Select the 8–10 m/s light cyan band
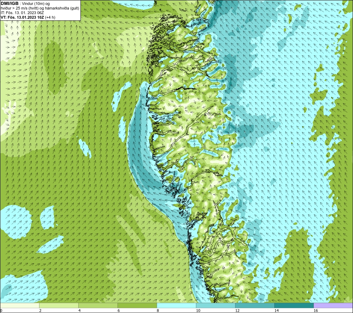Screen dimensions: 353x313 pos(176,305)
